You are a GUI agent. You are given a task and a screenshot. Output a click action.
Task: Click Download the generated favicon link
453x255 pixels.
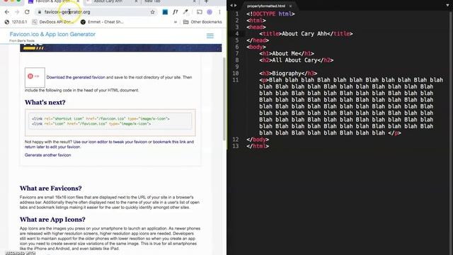coord(76,77)
